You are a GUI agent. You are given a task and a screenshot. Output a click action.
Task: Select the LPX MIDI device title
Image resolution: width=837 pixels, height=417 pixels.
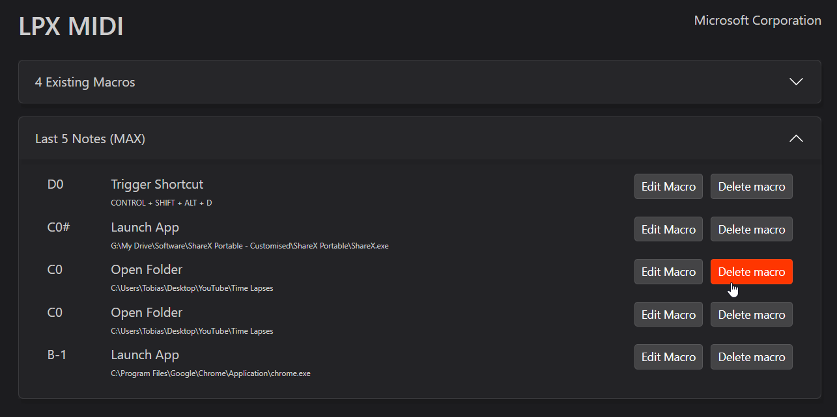71,27
